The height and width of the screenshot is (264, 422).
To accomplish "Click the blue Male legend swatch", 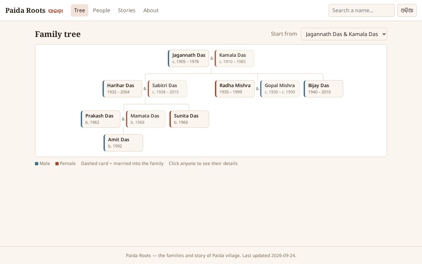I will click(37, 164).
